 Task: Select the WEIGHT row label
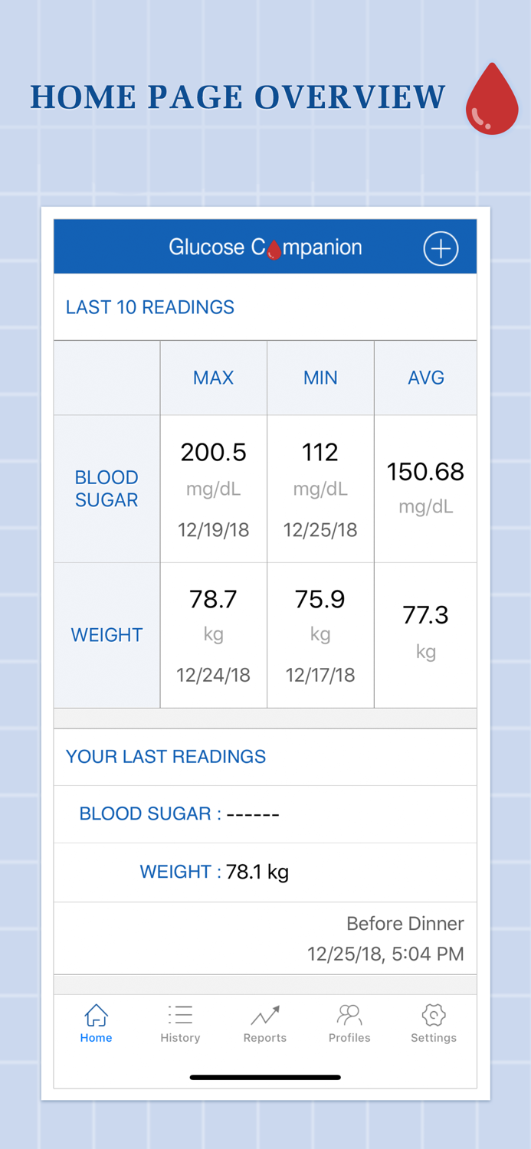(x=106, y=635)
